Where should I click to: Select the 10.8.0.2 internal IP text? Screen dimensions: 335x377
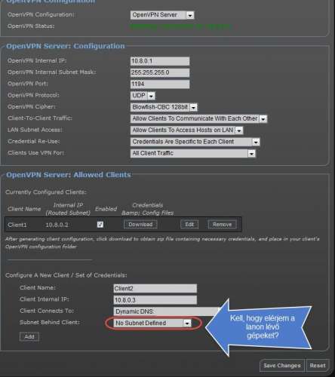57,225
